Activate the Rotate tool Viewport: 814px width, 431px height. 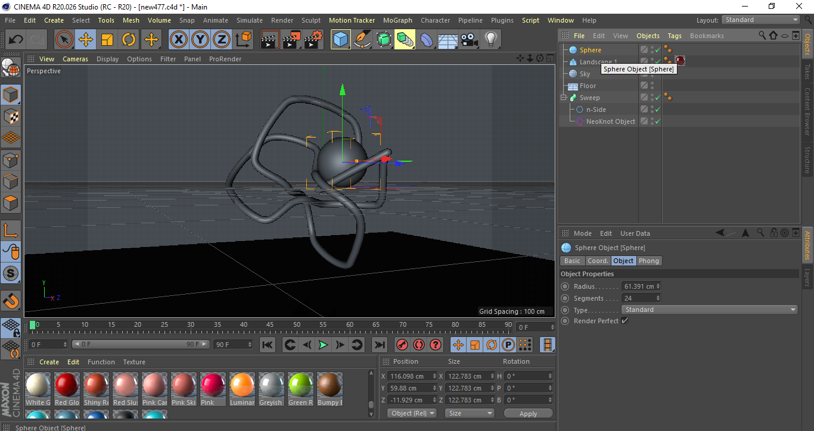[129, 40]
